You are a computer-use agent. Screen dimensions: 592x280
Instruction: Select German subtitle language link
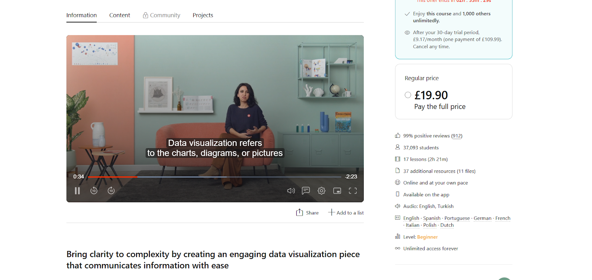(482, 219)
